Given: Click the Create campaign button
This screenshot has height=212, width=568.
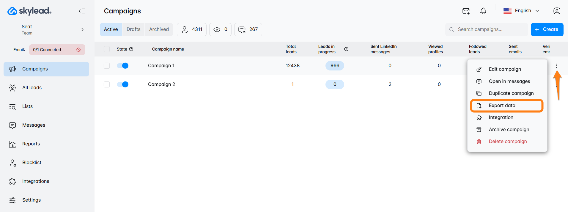Looking at the screenshot, I should [547, 29].
